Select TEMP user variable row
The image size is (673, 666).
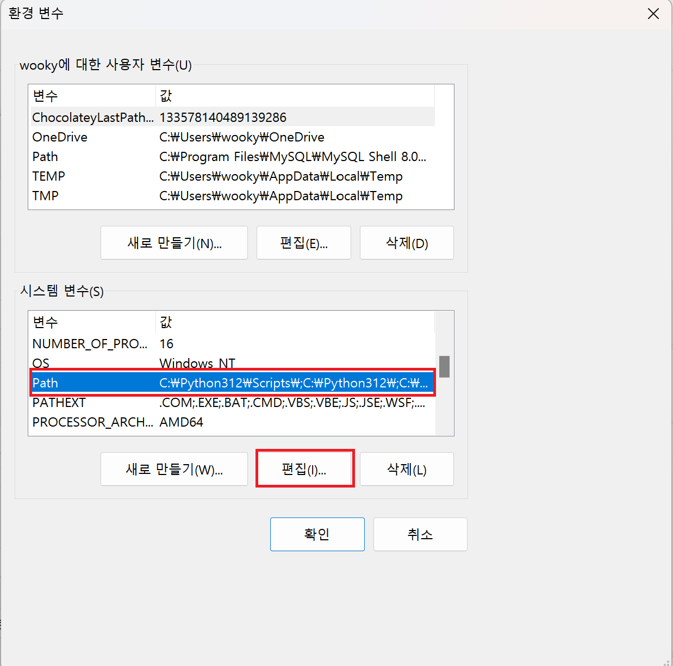(x=232, y=176)
